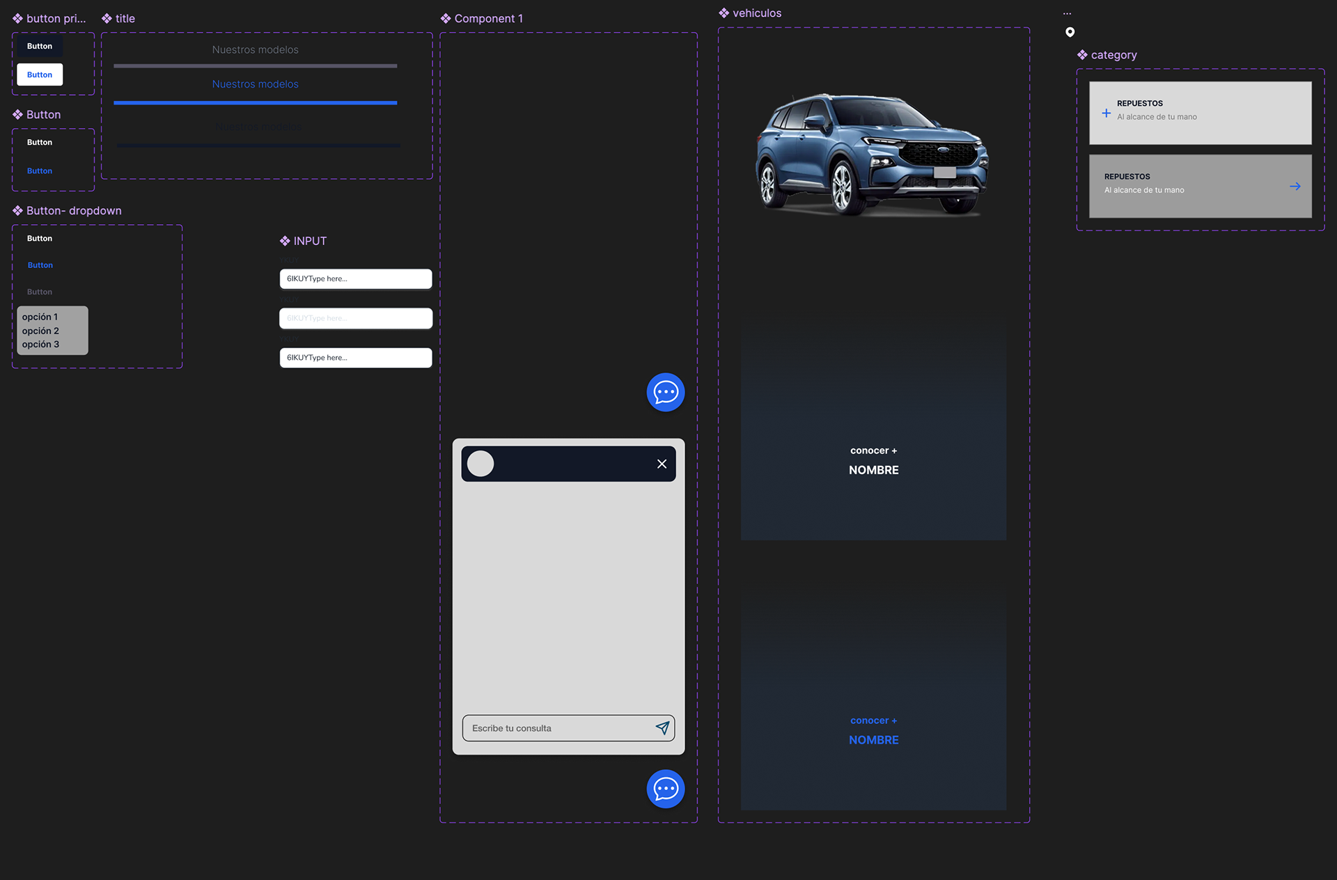Image resolution: width=1337 pixels, height=880 pixels.
Task: Click the blue SUV vehicle image
Action: click(872, 155)
